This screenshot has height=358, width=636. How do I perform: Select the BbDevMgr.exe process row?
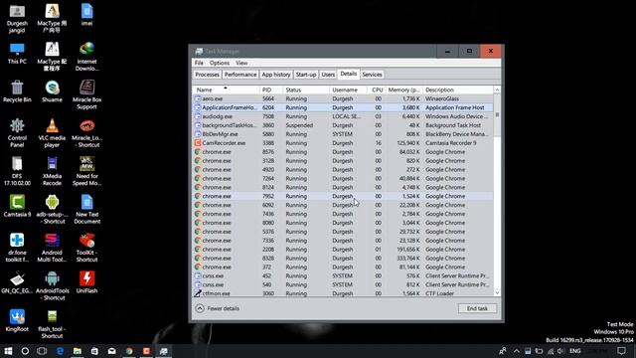[343, 134]
